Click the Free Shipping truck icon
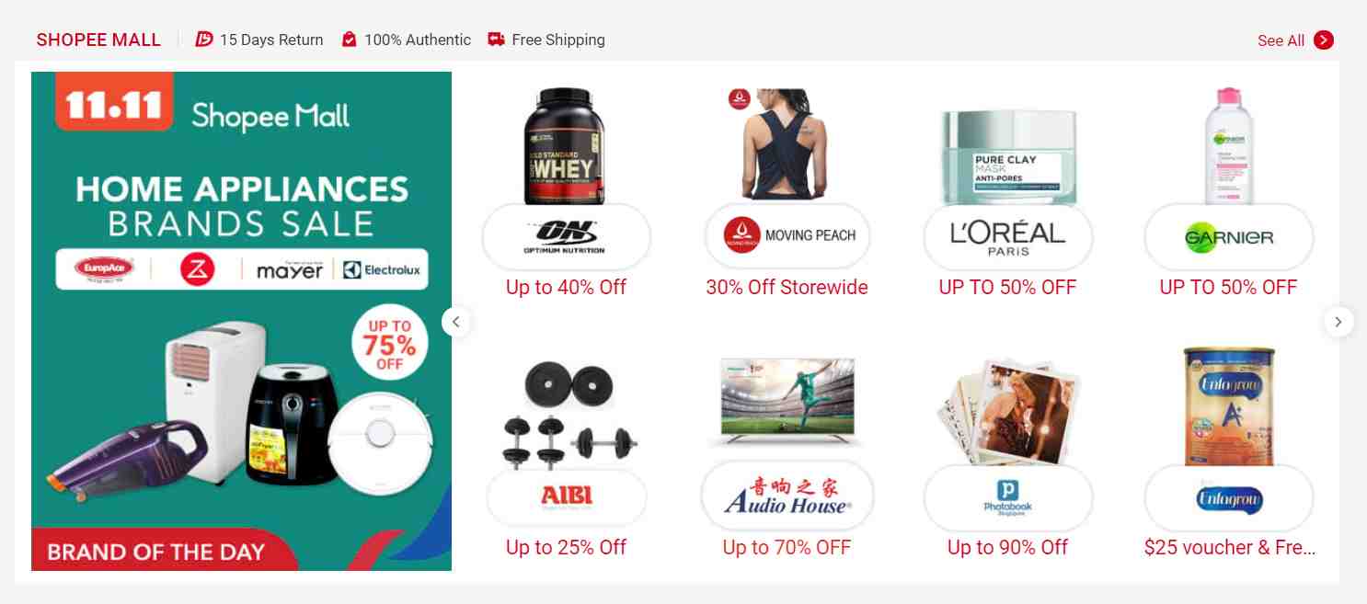This screenshot has height=604, width=1367. [x=497, y=40]
